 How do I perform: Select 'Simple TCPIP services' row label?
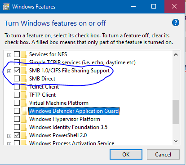click(x=82, y=62)
